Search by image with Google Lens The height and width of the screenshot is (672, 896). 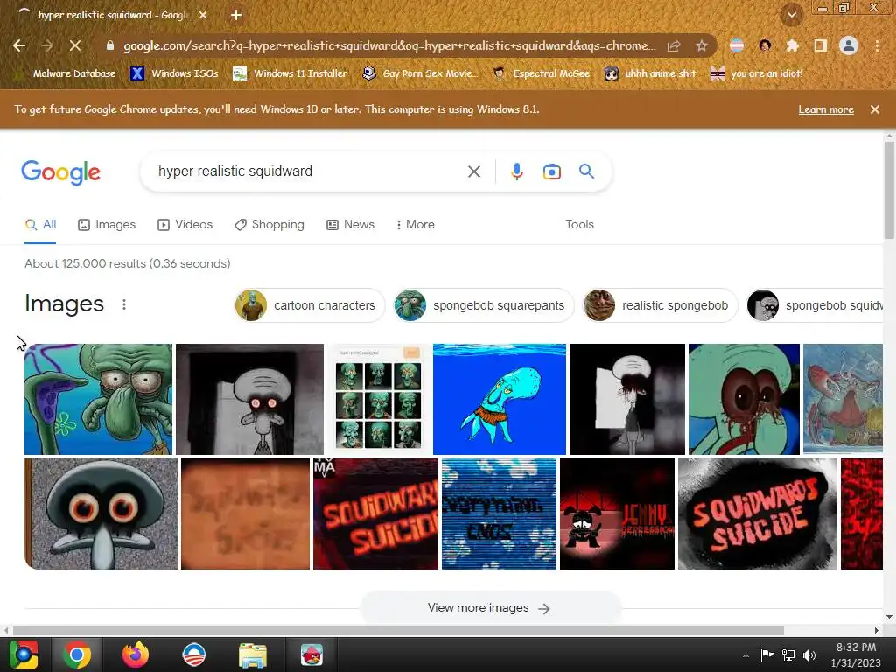(551, 171)
